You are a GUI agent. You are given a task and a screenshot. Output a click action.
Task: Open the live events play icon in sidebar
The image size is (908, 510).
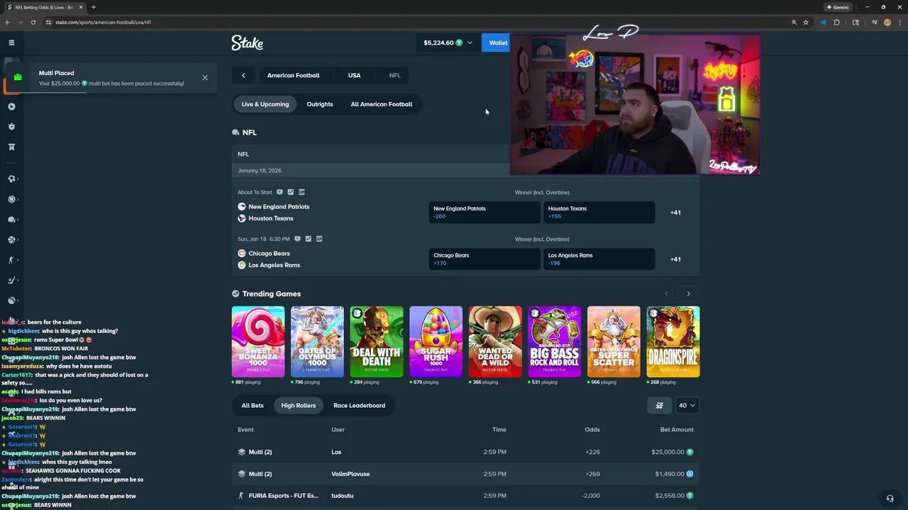[x=11, y=106]
